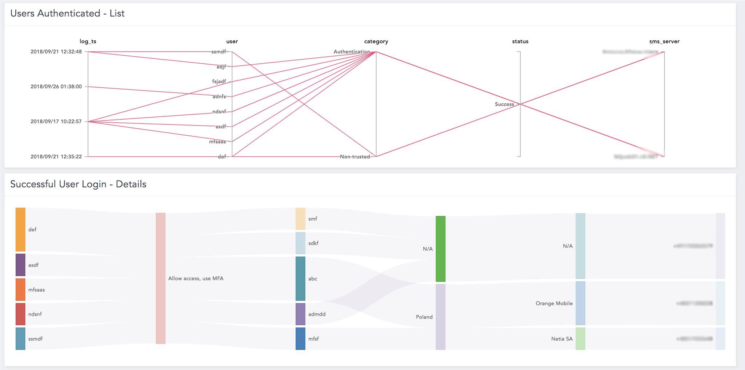Click the teal abc node bar
The image size is (745, 370).
[x=300, y=279]
